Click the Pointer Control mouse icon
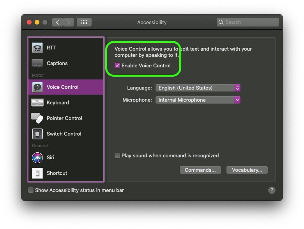This screenshot has height=229, width=304. (x=37, y=118)
